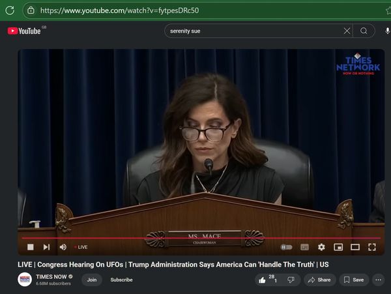
Task: Dislike the video with thumbs down
Action: (291, 280)
